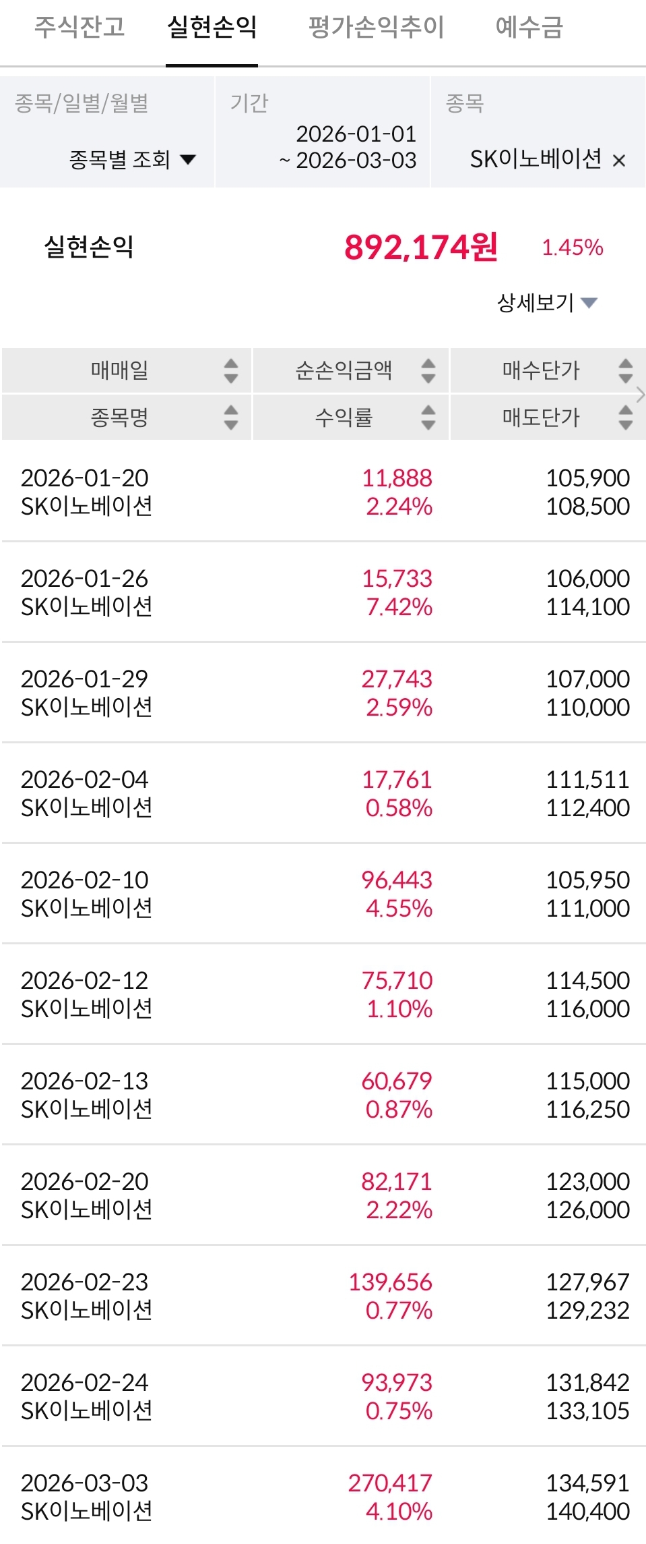Sort by 매매일 column arrows
Image resolution: width=646 pixels, height=1544 pixels.
click(230, 370)
